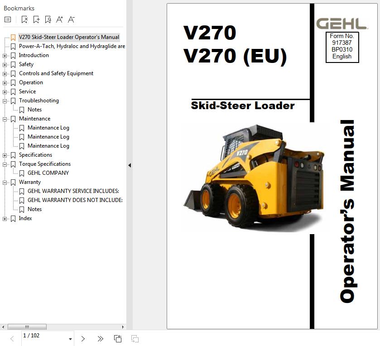Collapse the Troubleshooting bookmark
380x346 pixels.
click(5, 101)
